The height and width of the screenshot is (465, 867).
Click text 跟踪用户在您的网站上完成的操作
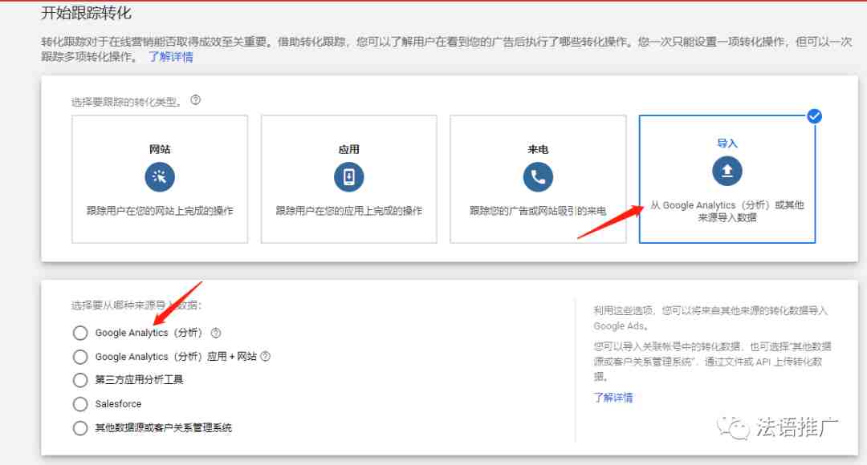[160, 210]
